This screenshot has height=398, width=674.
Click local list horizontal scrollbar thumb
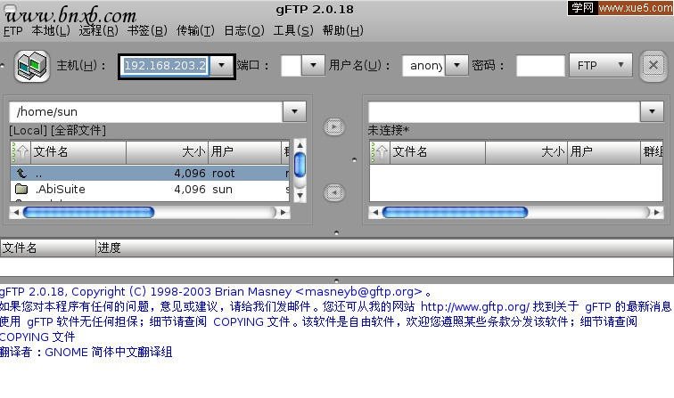[88, 212]
